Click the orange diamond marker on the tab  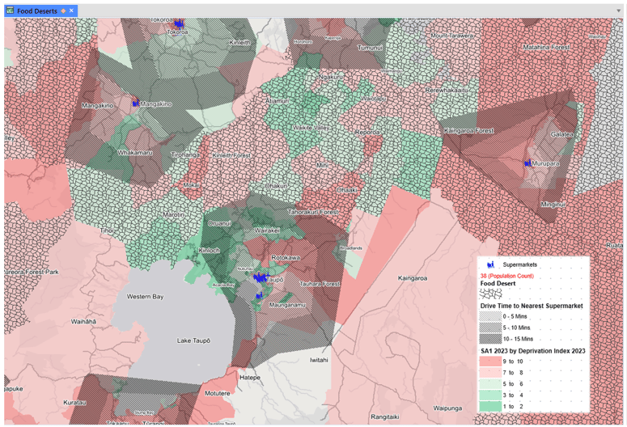coord(63,11)
